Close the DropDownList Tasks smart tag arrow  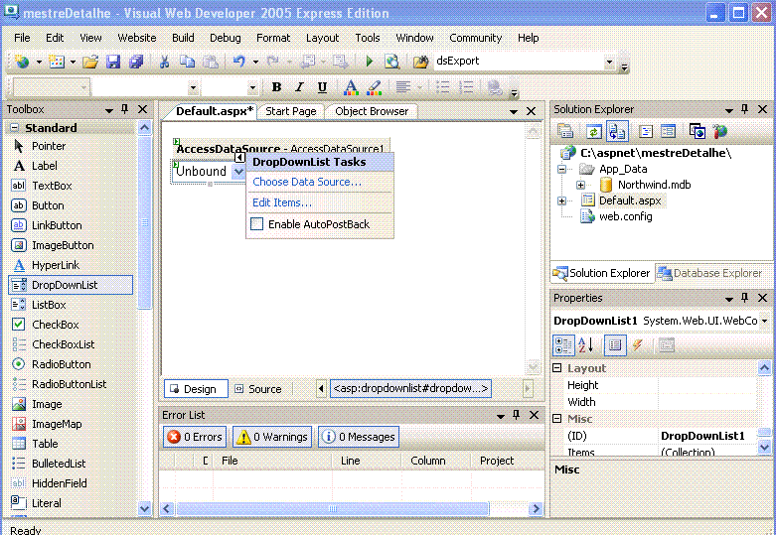(239, 157)
